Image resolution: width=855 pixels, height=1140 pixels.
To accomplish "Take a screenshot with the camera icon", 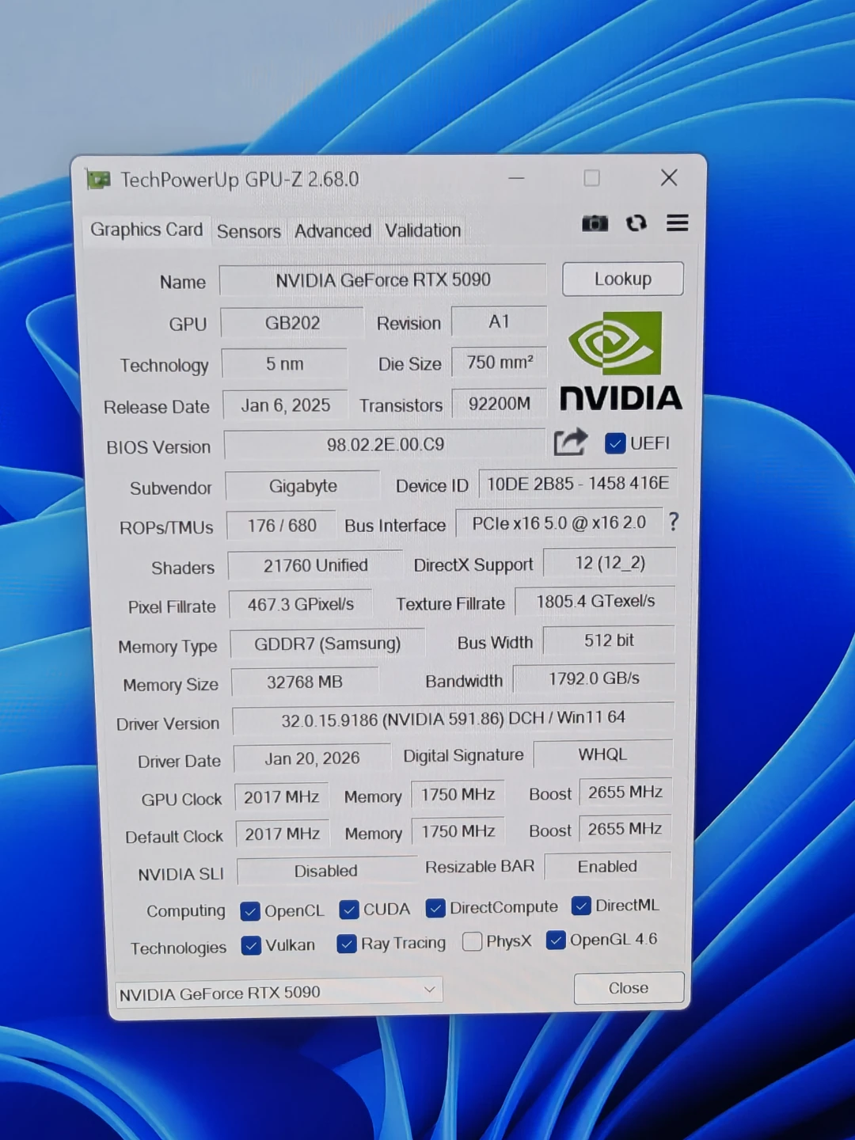I will (x=595, y=223).
